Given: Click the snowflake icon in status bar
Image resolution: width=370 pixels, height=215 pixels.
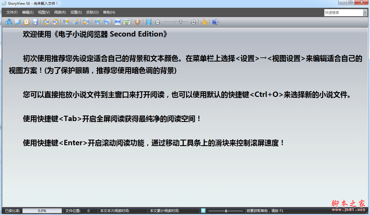Looking at the screenshot, I should (x=203, y=211).
